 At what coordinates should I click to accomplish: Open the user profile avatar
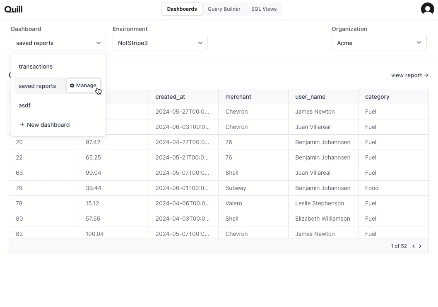(427, 9)
